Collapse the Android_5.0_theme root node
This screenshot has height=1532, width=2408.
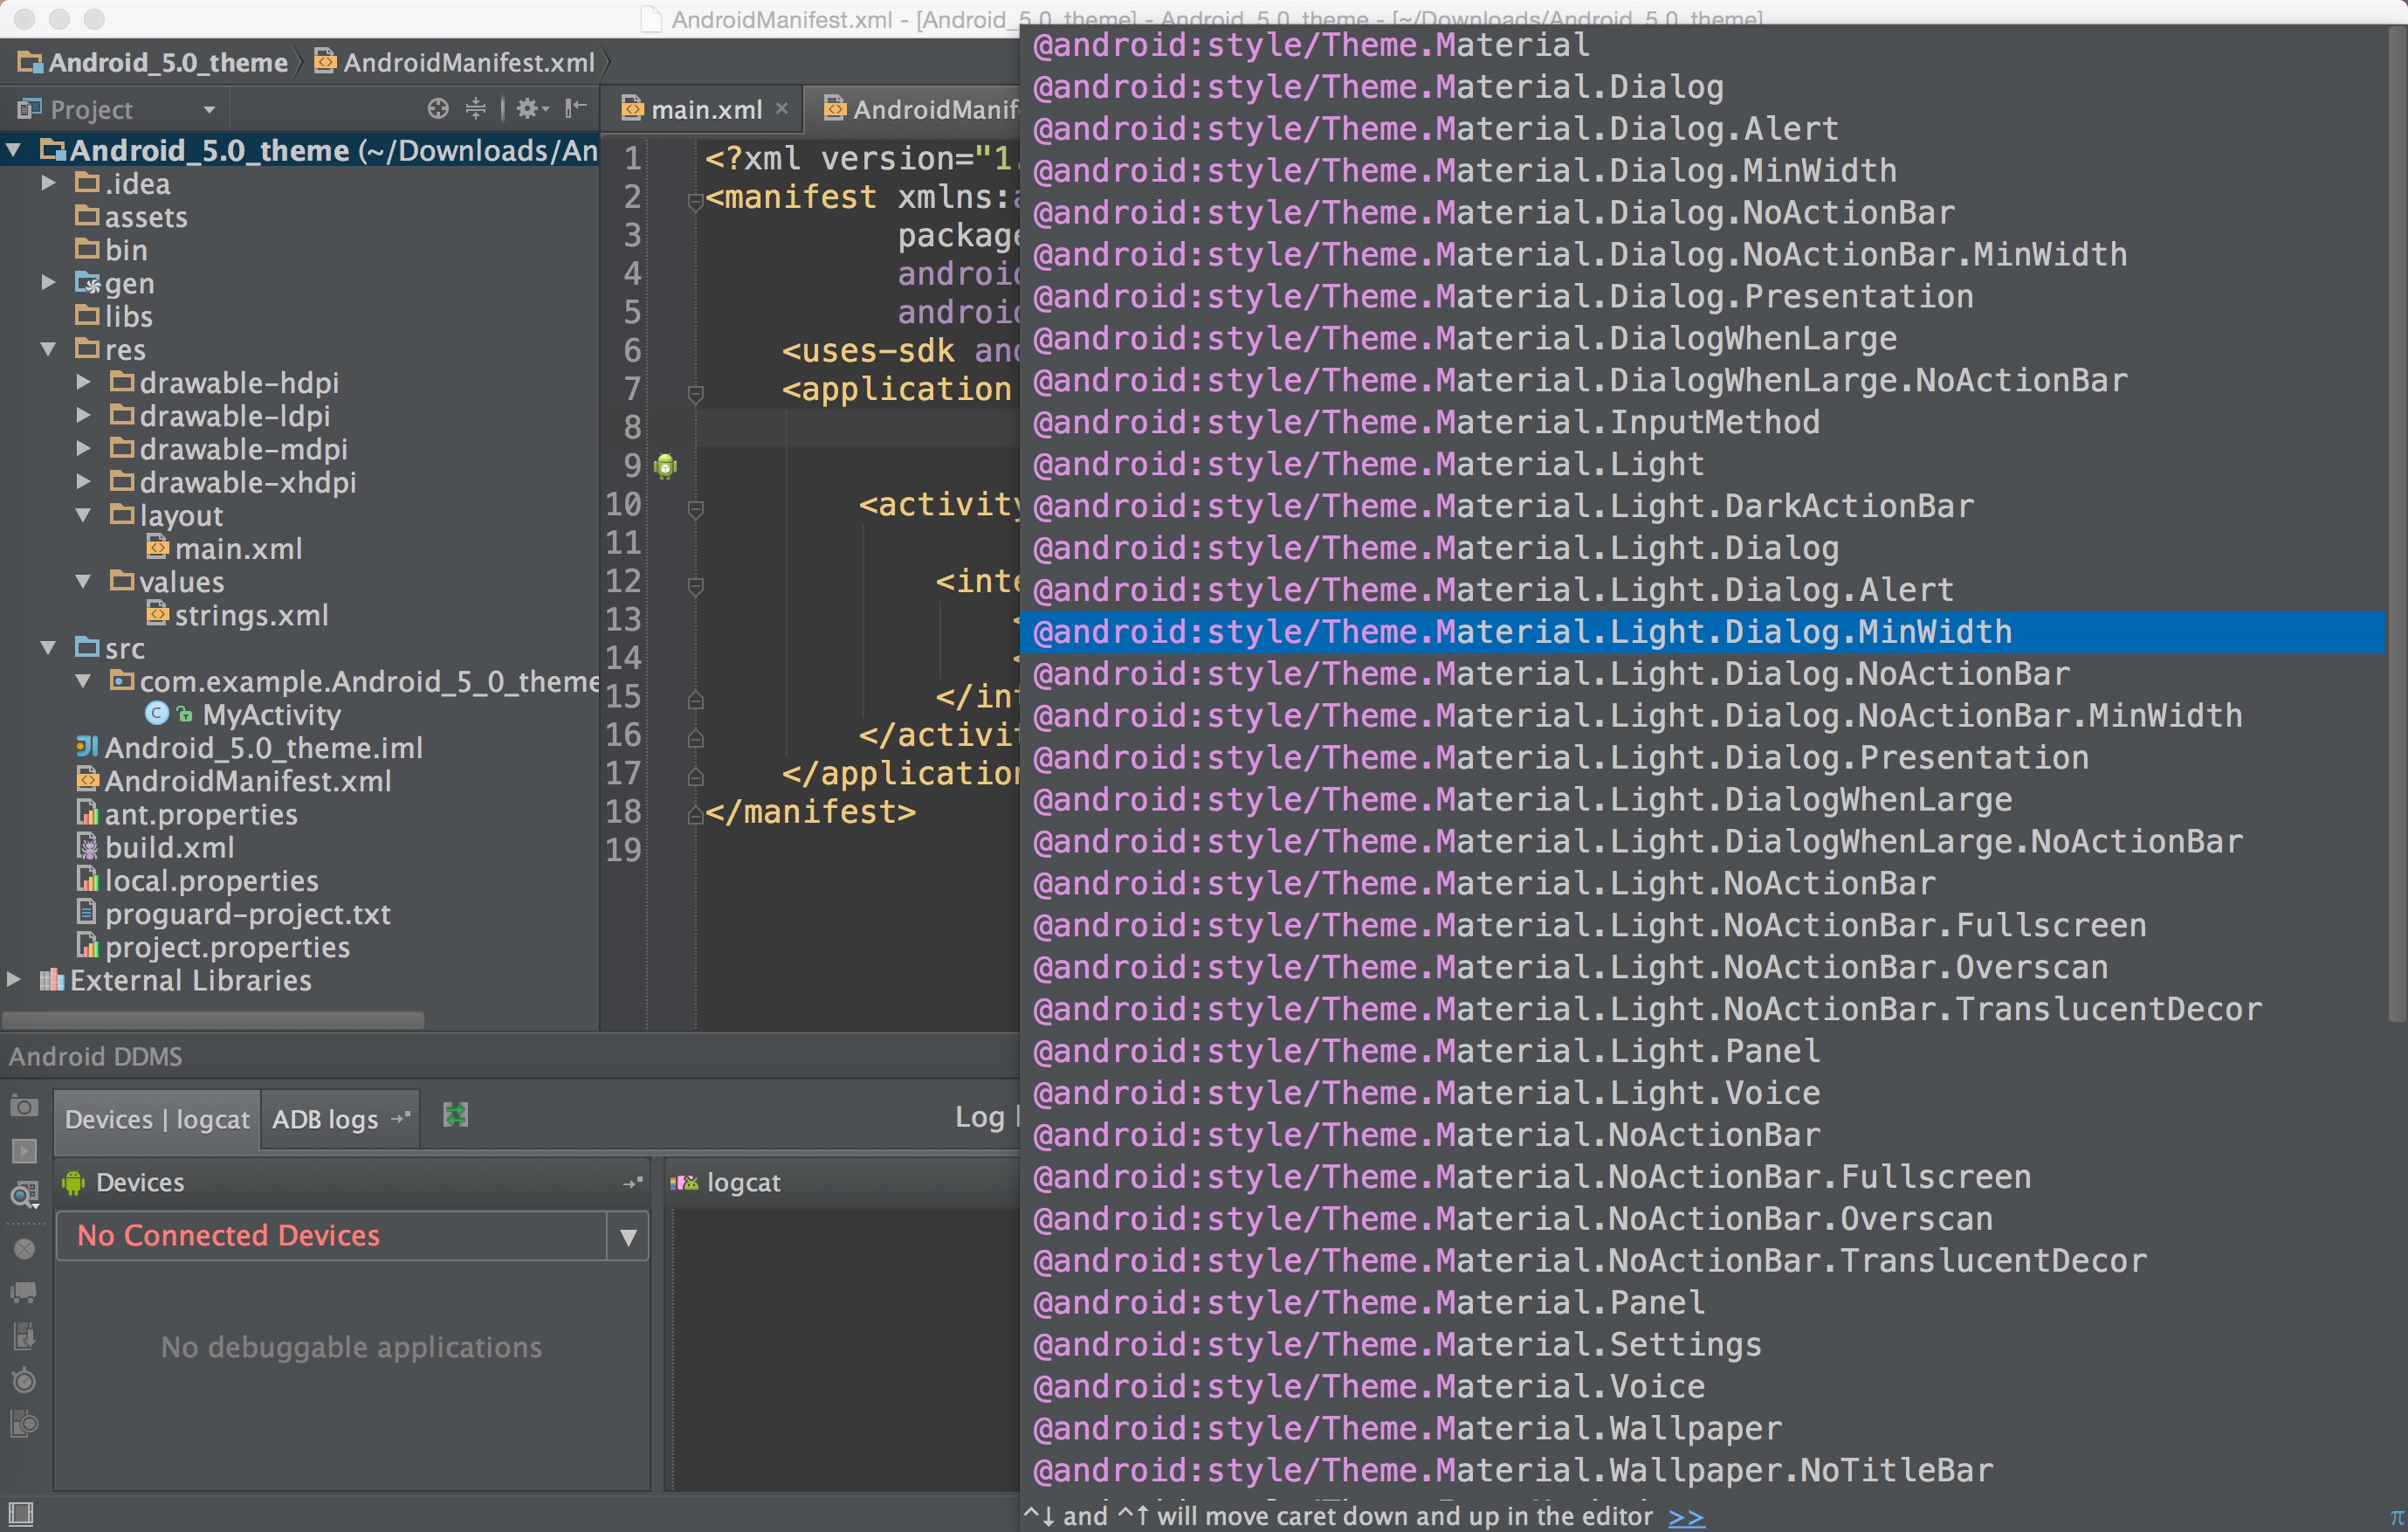(x=14, y=150)
